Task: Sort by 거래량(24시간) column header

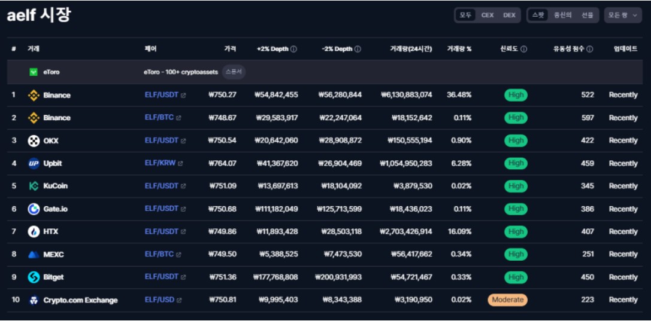Action: point(411,49)
